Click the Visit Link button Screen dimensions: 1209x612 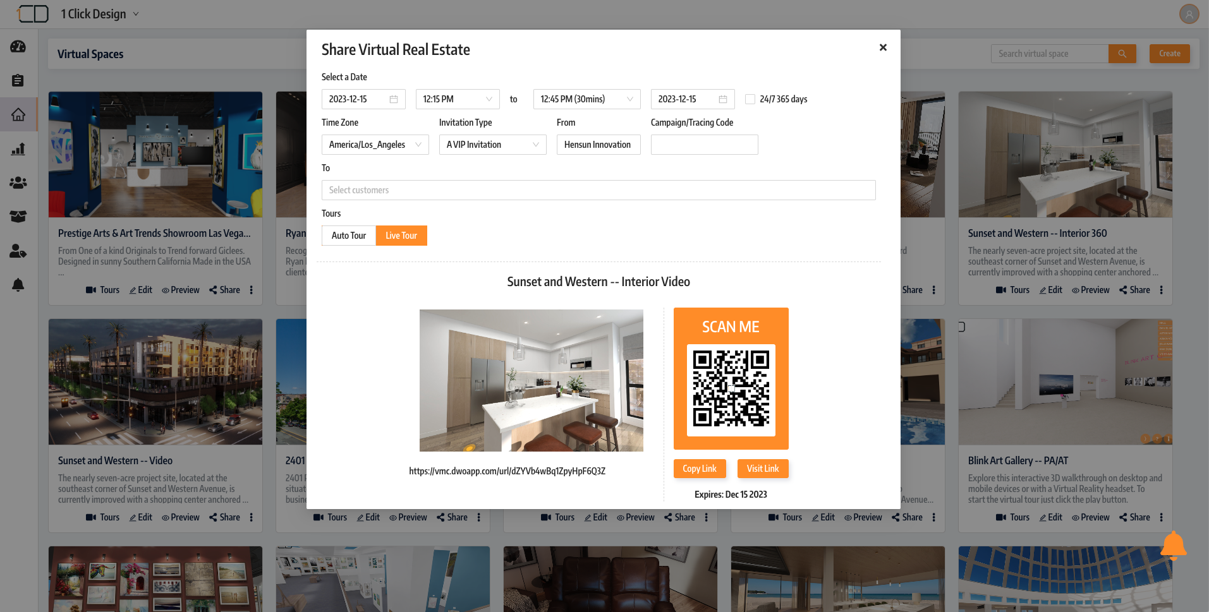point(763,469)
